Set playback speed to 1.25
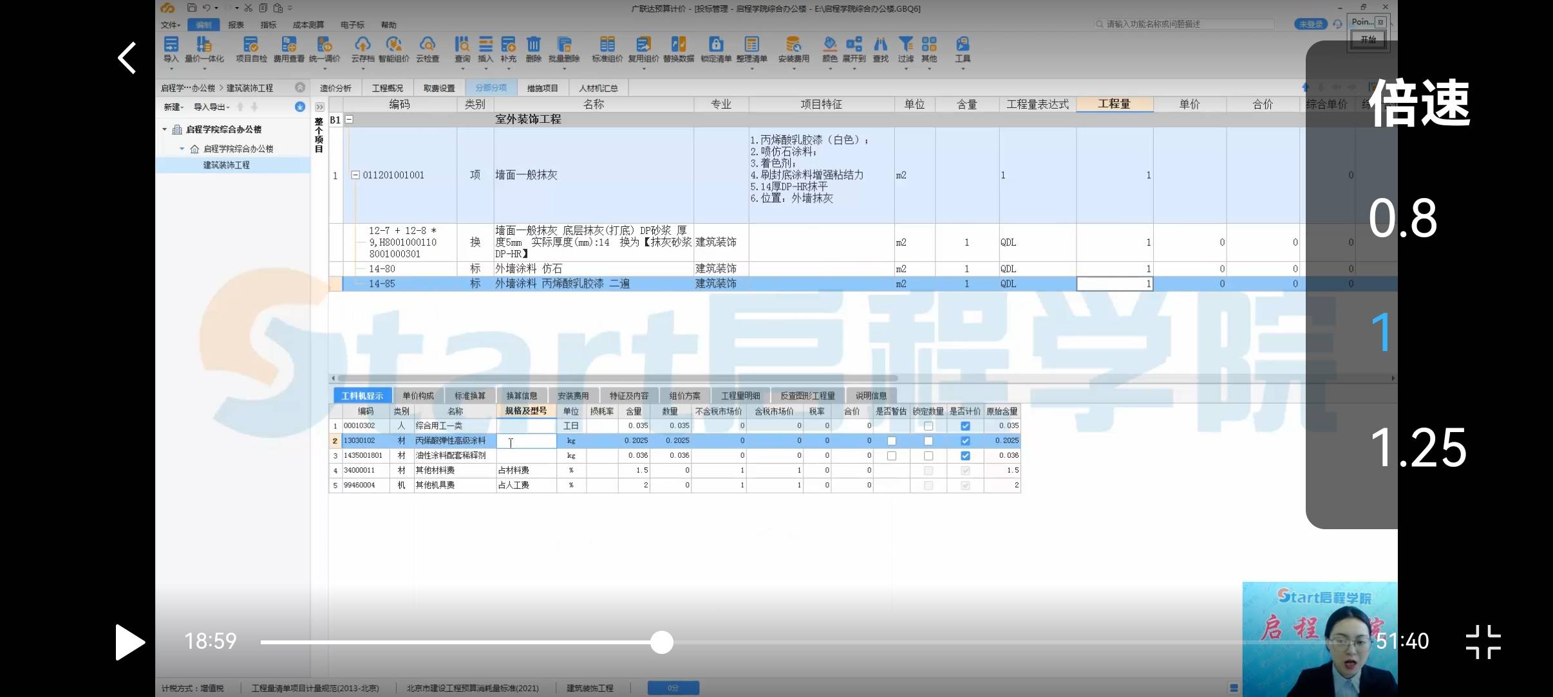Screen dimensions: 1553x697 tap(1418, 448)
